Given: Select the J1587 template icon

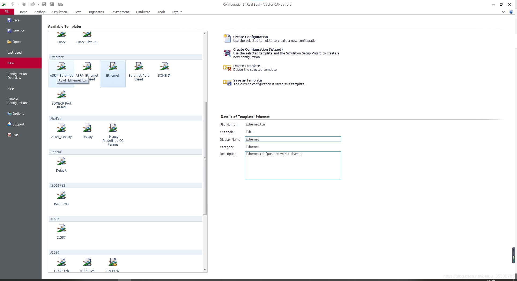Looking at the screenshot, I should coord(61,228).
